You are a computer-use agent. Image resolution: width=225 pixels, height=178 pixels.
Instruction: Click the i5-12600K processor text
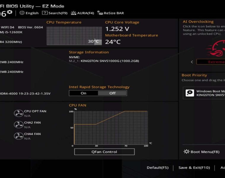pos(14,32)
